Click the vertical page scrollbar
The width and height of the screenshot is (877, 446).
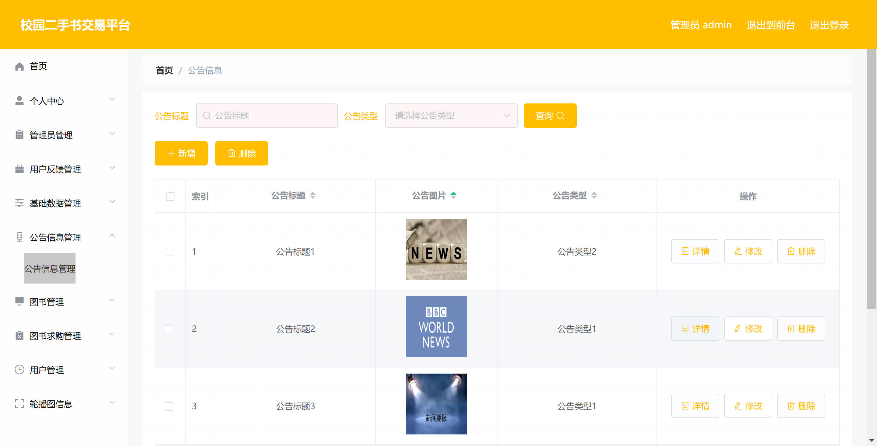click(871, 179)
